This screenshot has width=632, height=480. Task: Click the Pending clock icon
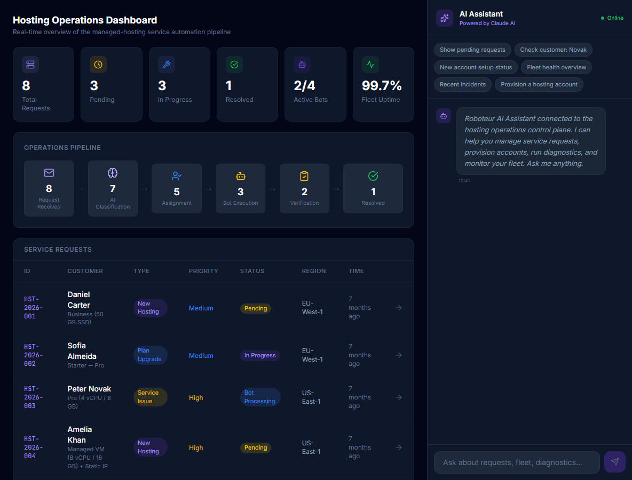98,65
